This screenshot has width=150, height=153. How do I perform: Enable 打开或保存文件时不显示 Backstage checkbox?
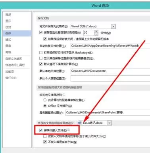click(41, 53)
